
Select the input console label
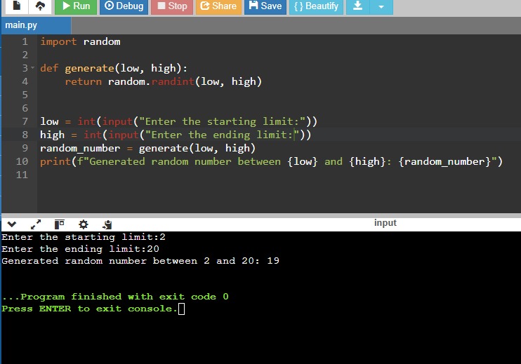(x=385, y=222)
